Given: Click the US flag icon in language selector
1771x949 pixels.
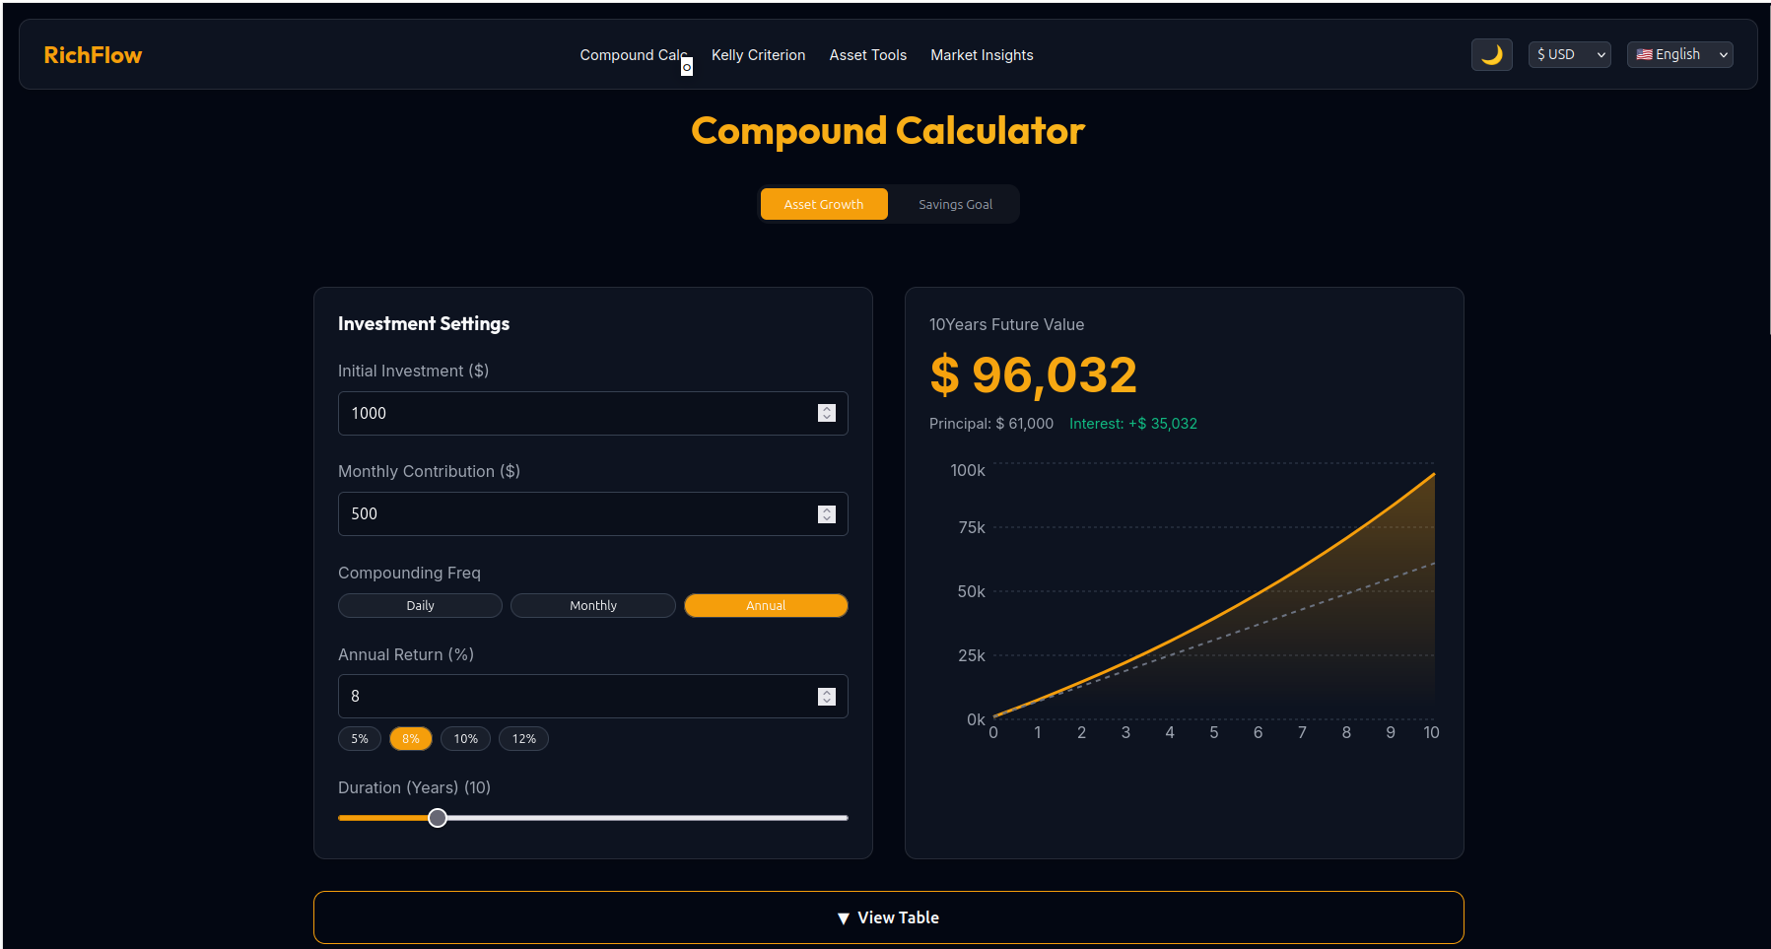Looking at the screenshot, I should tap(1643, 54).
